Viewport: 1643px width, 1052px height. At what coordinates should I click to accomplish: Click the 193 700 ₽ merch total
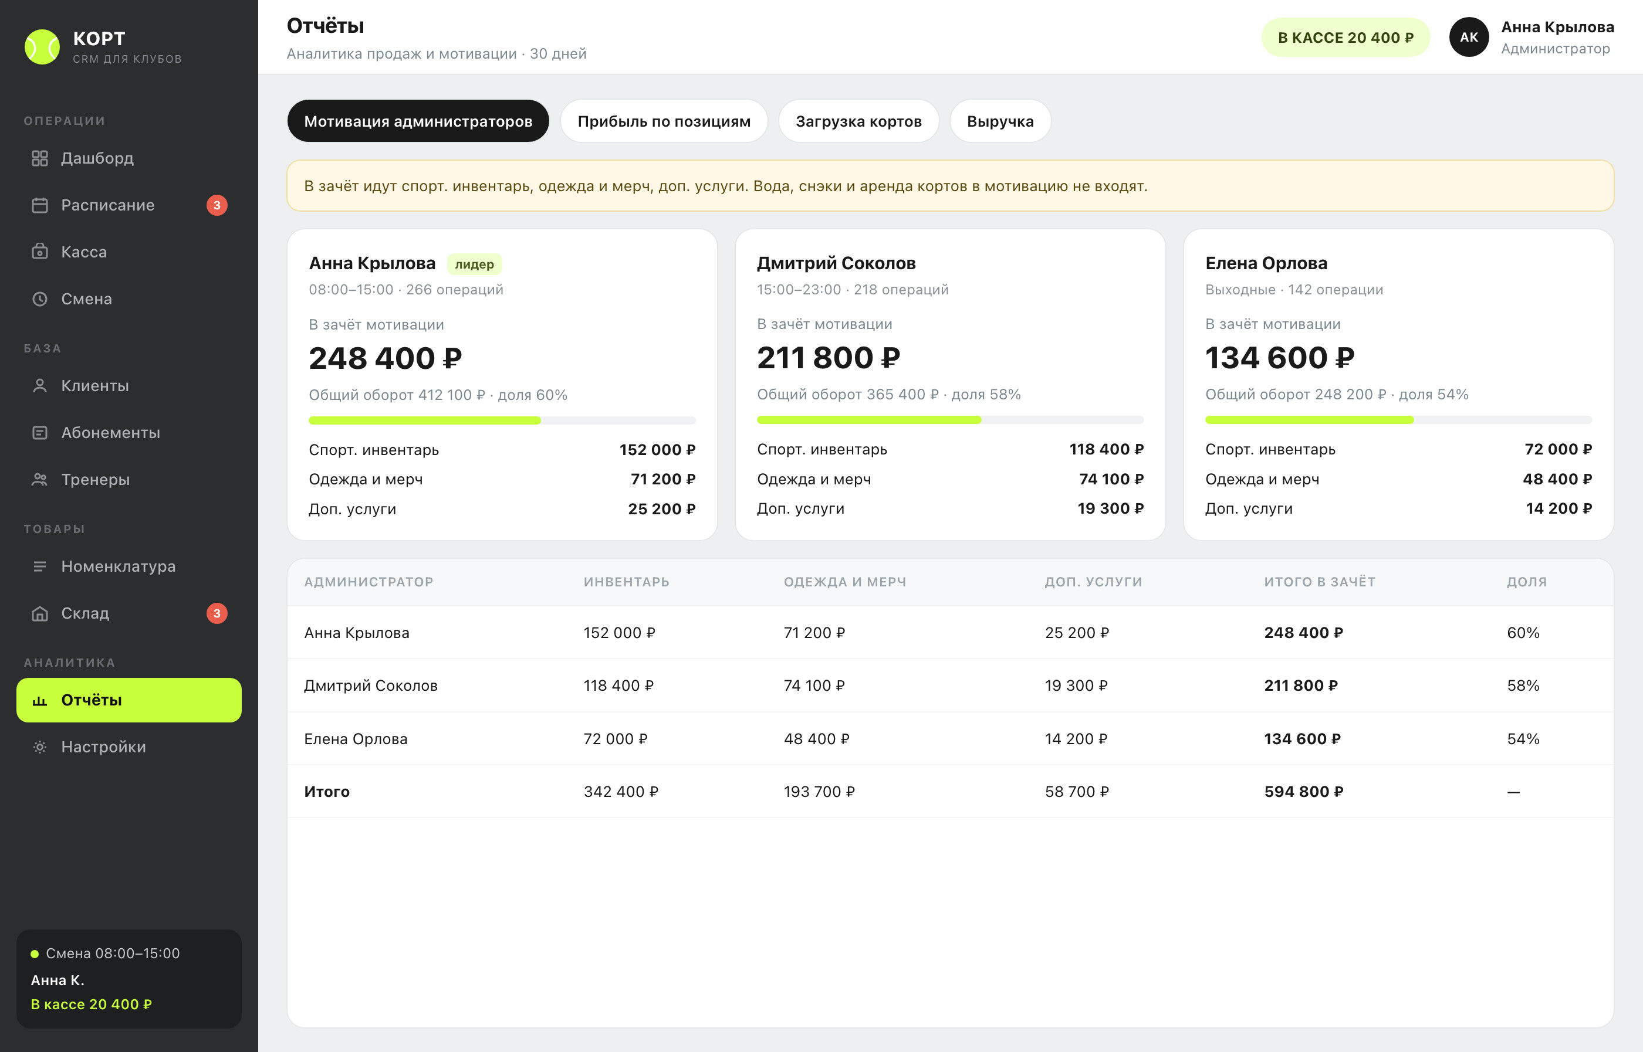(819, 792)
